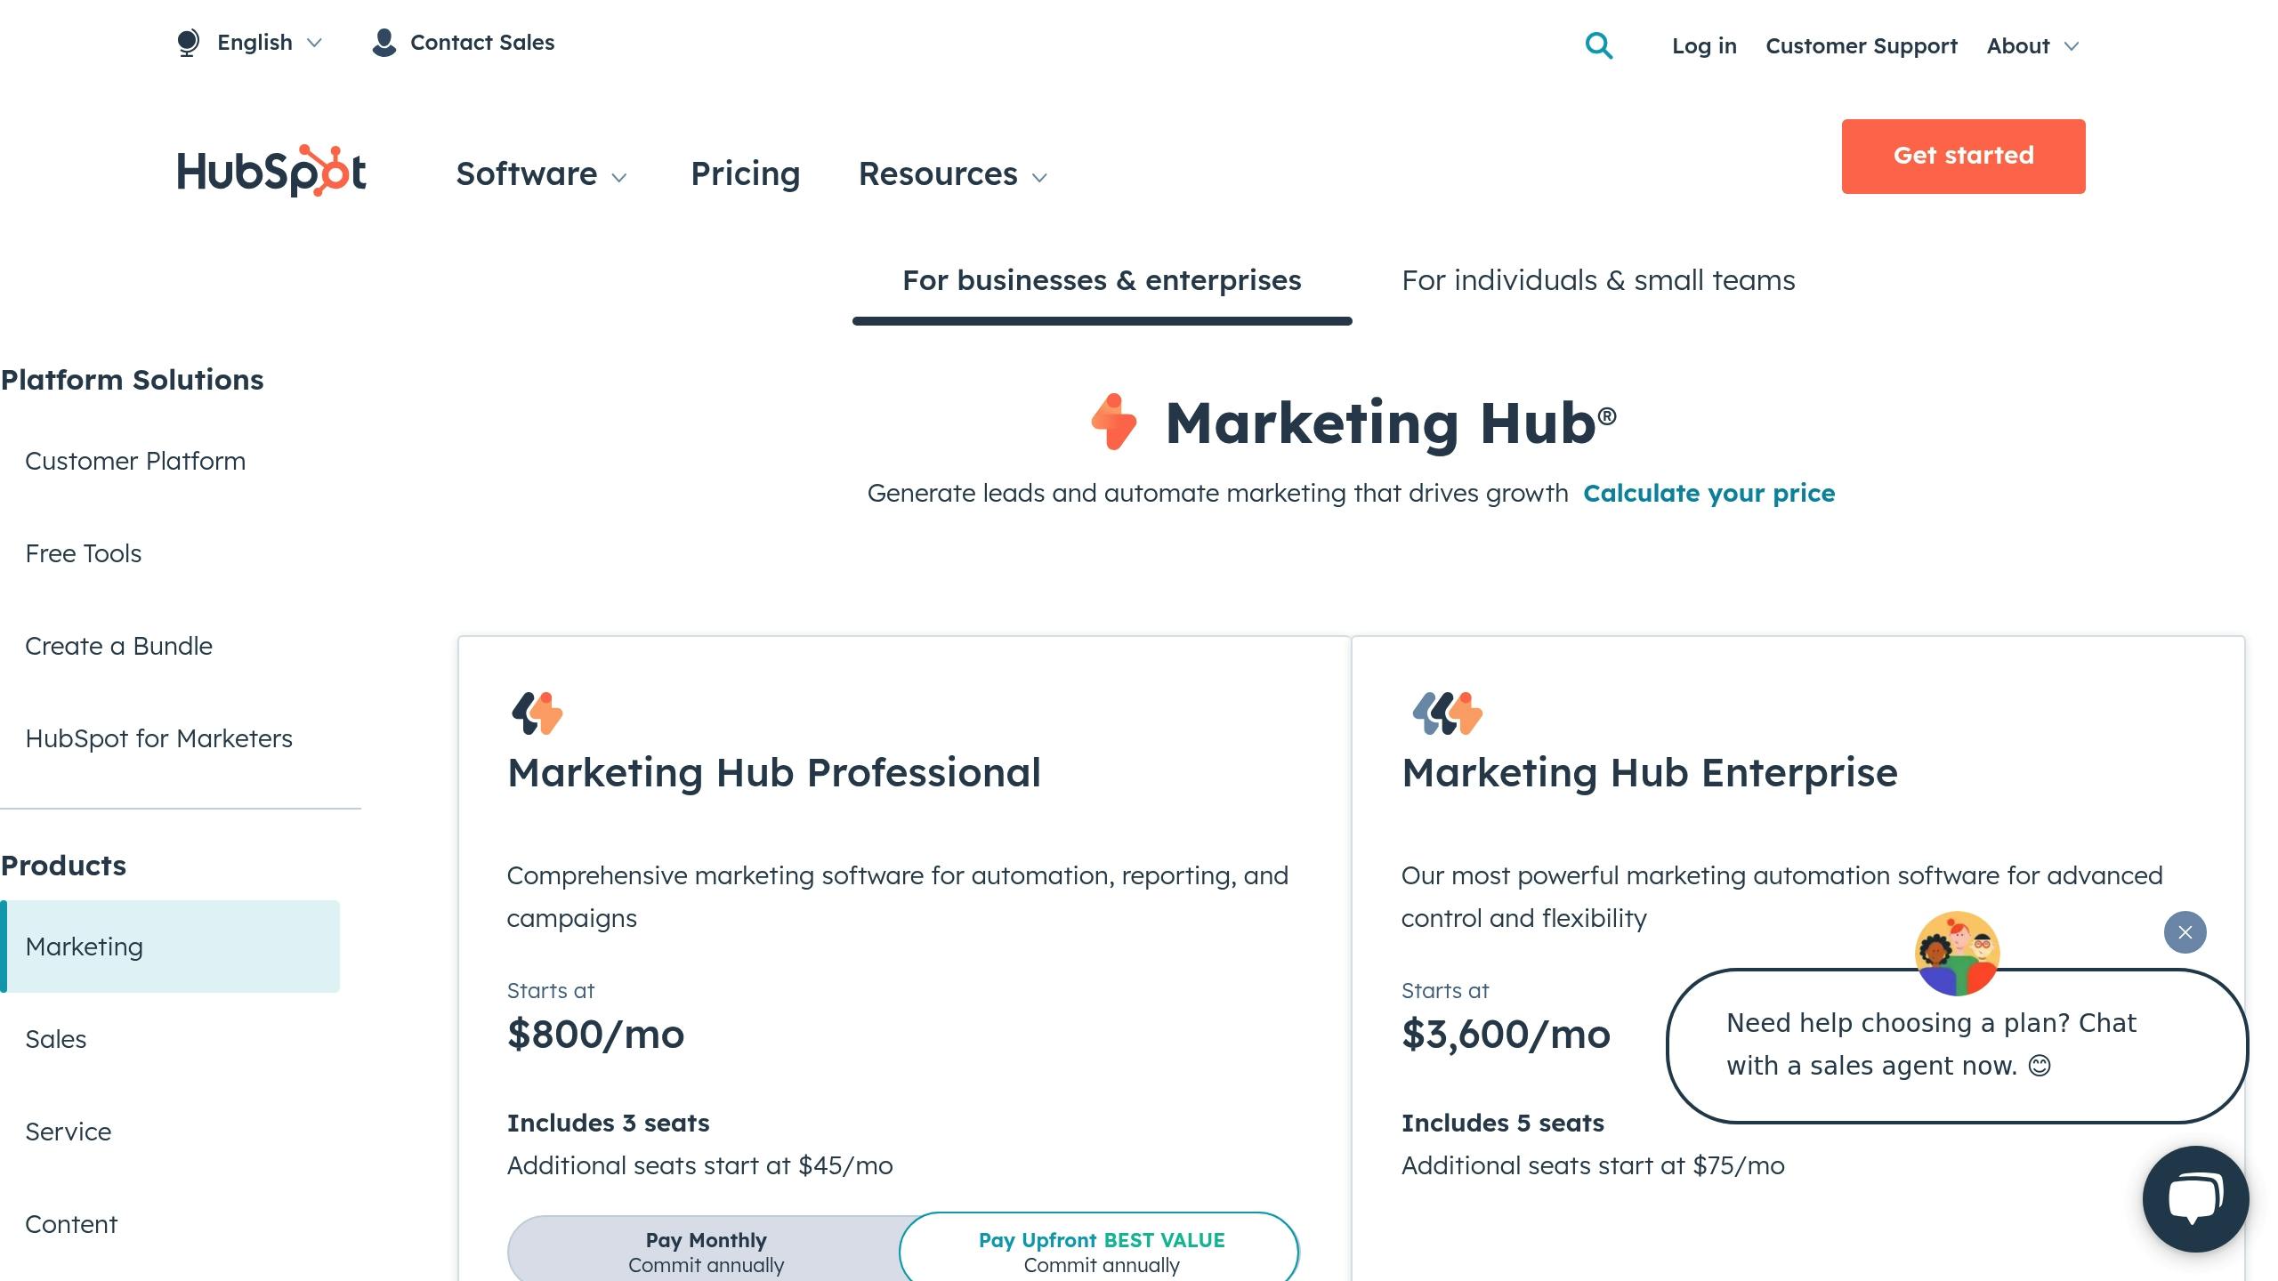The height and width of the screenshot is (1281, 2278).
Task: Click the Get started button
Action: 1963,156
